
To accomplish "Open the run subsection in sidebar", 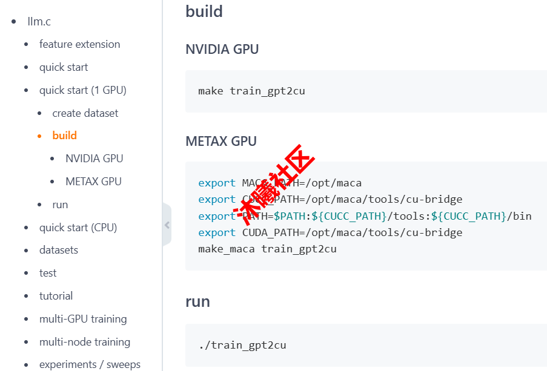I will tap(60, 205).
